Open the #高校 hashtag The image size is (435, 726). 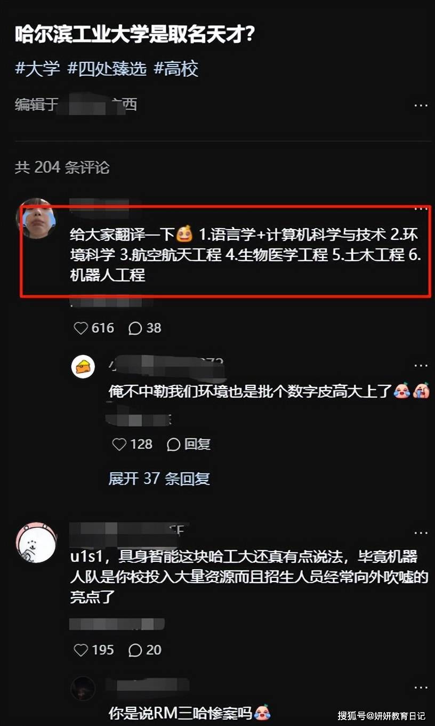point(176,69)
